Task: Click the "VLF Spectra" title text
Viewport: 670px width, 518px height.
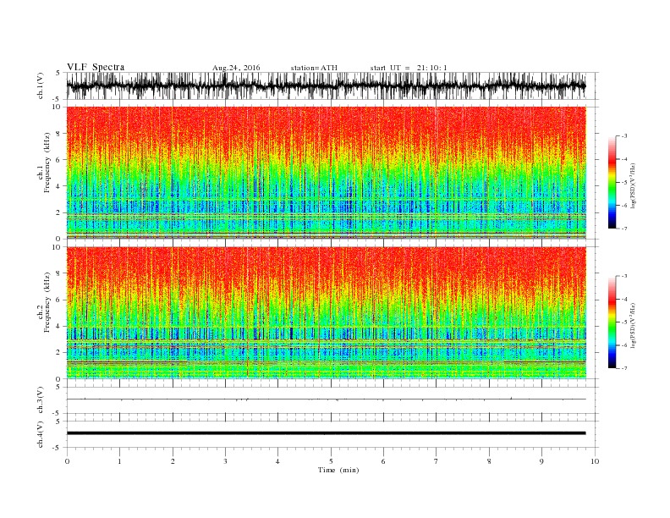Action: [x=96, y=67]
